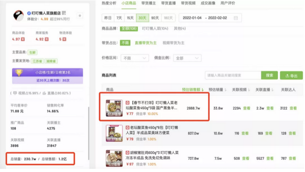The height and width of the screenshot is (172, 305).
Task: Click platform icon before 老坛酸菜鱼450g*6包 title
Action: 127,128
